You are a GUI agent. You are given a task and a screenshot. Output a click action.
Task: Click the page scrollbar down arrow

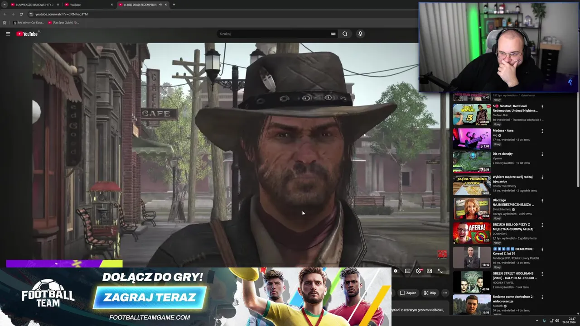tap(578, 313)
